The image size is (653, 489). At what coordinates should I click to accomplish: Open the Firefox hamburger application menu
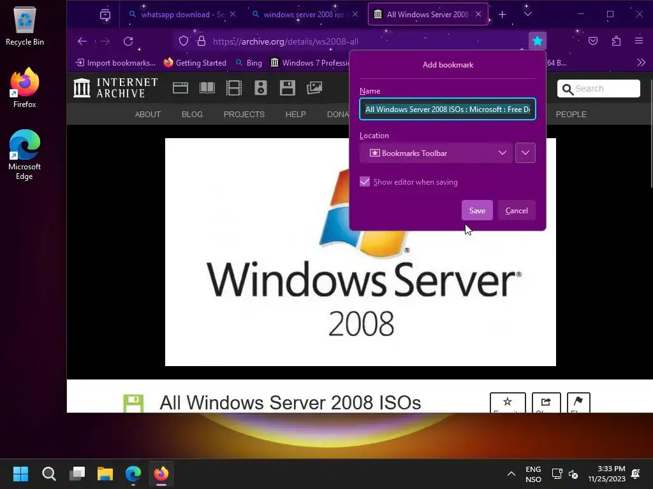[x=639, y=41]
